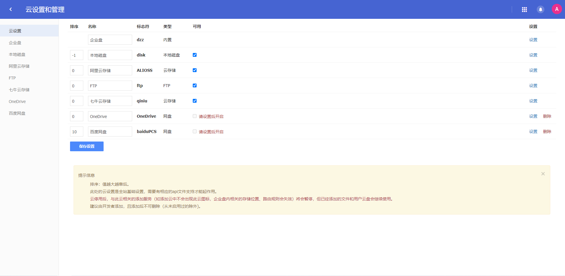Open the 设置 link for the dzz row

point(533,39)
